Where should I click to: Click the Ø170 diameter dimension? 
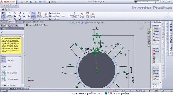(133, 80)
